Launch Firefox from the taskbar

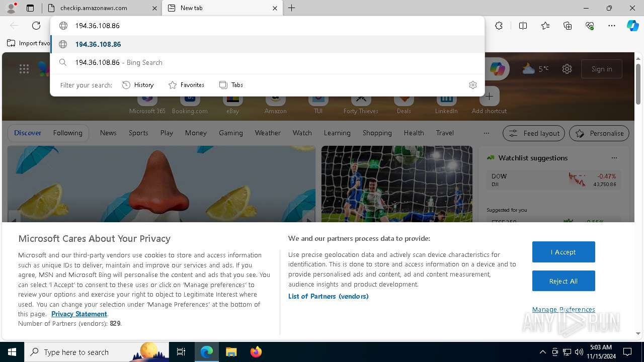coord(256,352)
